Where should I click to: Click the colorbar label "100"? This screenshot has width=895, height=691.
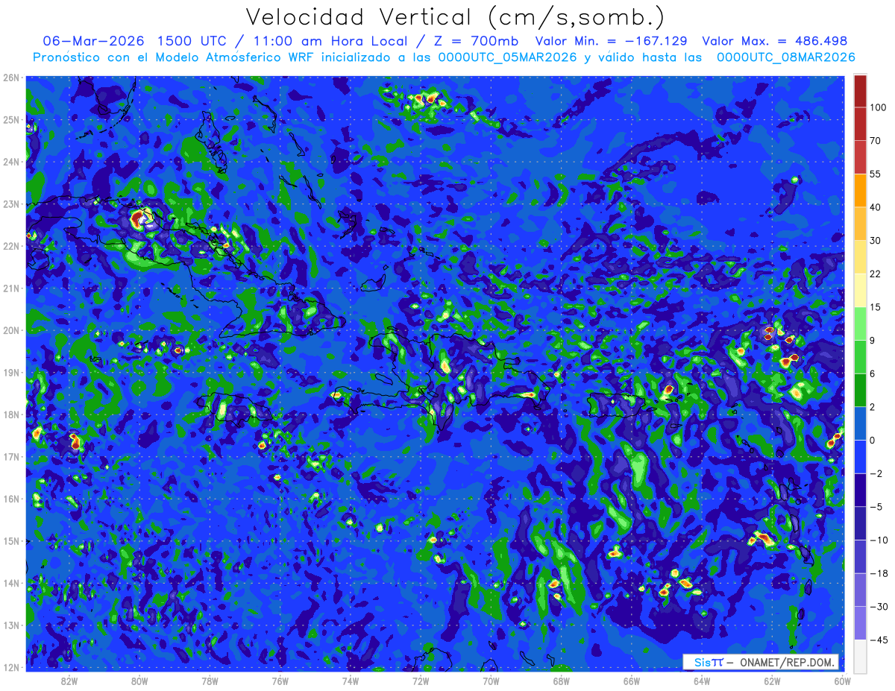coord(879,108)
